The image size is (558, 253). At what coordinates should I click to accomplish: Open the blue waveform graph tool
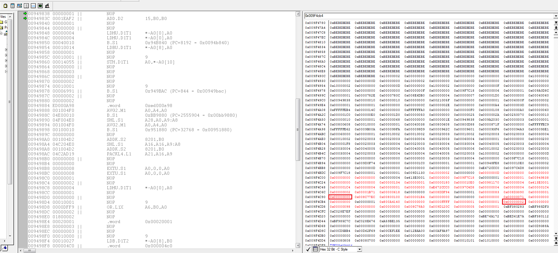(x=33, y=6)
